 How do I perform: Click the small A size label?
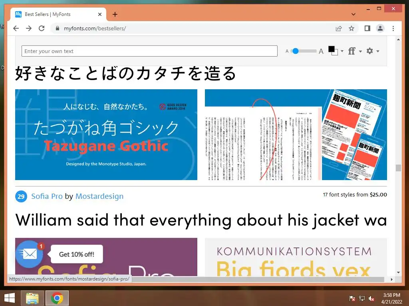pyautogui.click(x=287, y=51)
